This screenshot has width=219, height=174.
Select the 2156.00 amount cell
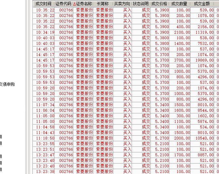point(202,27)
